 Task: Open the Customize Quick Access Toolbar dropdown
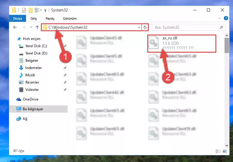tap(45, 10)
